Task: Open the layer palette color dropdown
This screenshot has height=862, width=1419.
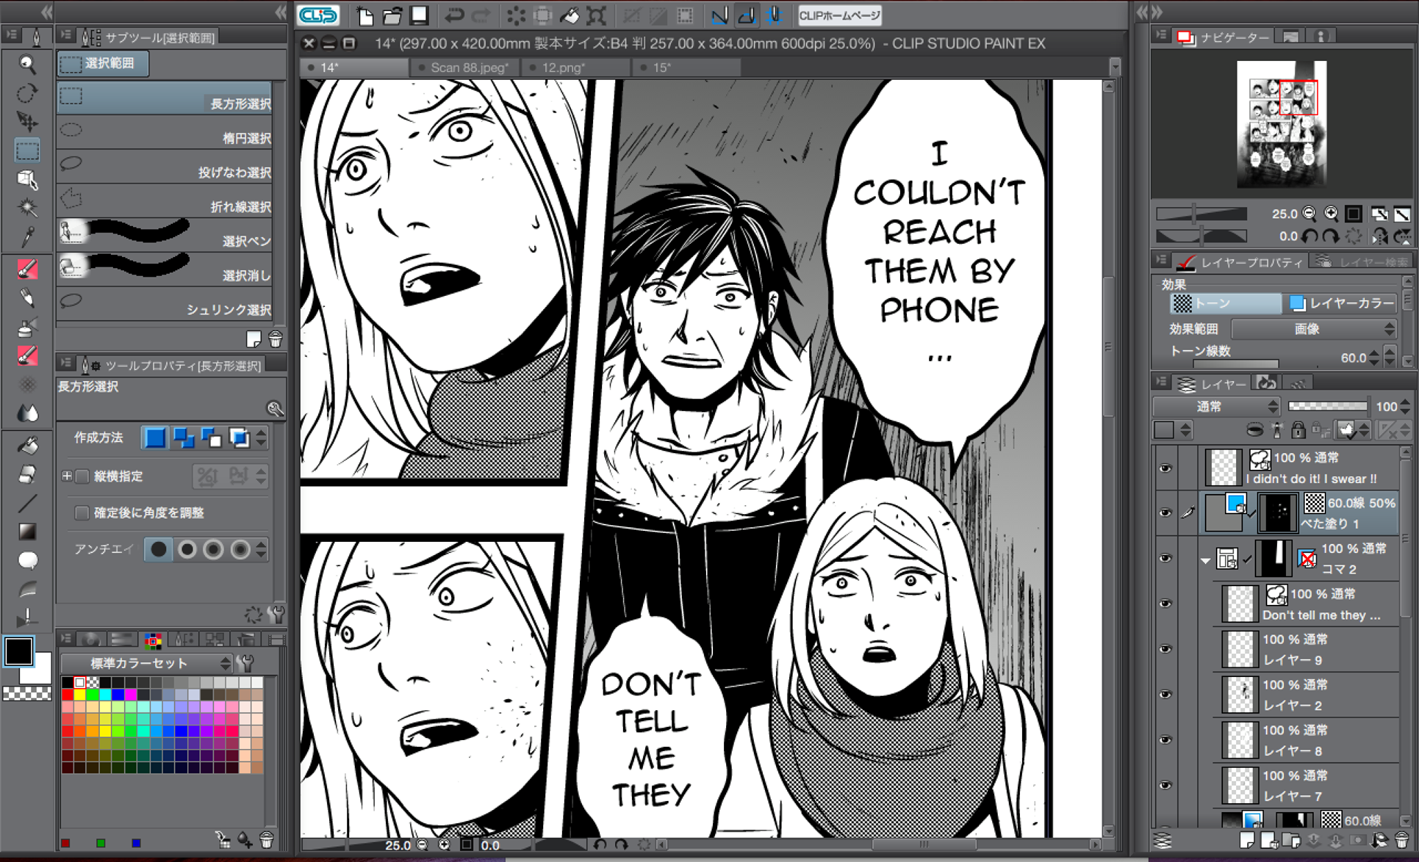Action: 1171,430
